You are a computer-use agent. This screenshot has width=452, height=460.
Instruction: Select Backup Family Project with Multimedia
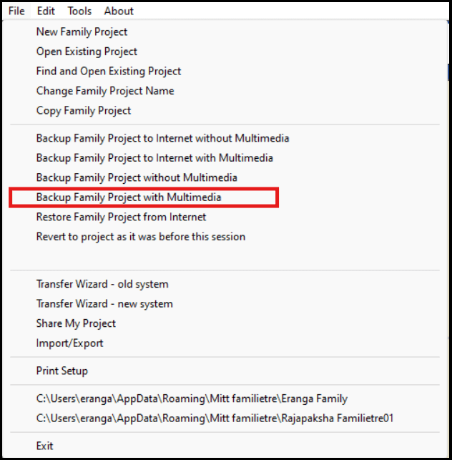(x=129, y=197)
